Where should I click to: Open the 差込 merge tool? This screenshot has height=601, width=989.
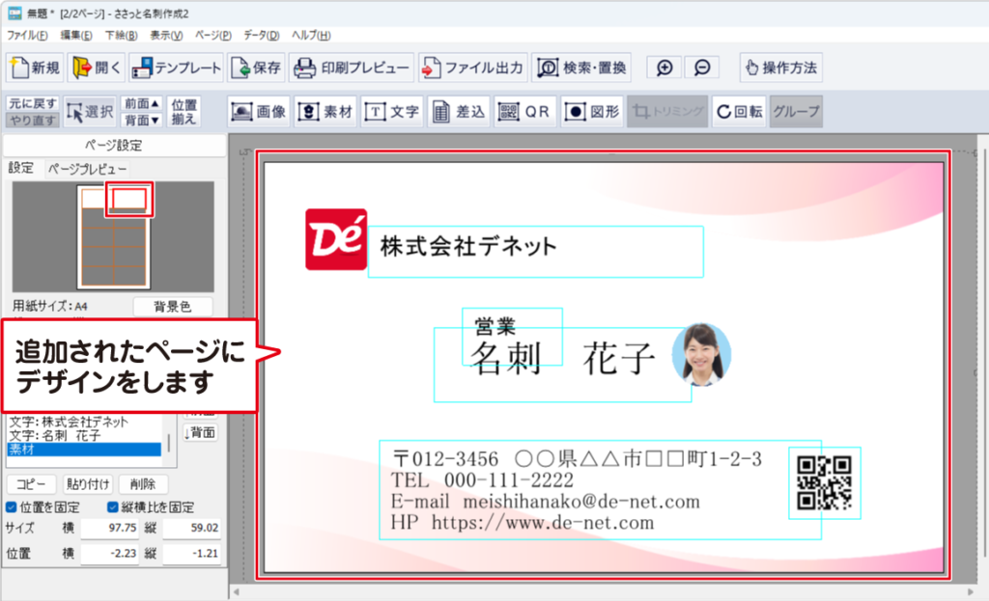459,112
